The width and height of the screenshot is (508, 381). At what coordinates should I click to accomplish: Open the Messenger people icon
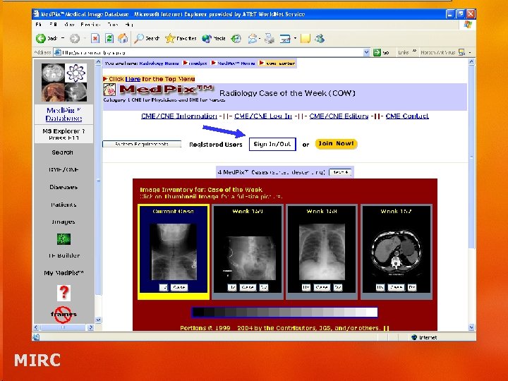[x=320, y=39]
